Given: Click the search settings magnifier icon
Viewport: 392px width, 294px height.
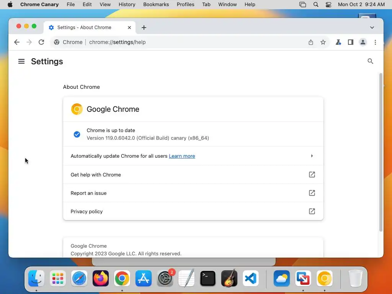Looking at the screenshot, I should point(370,61).
